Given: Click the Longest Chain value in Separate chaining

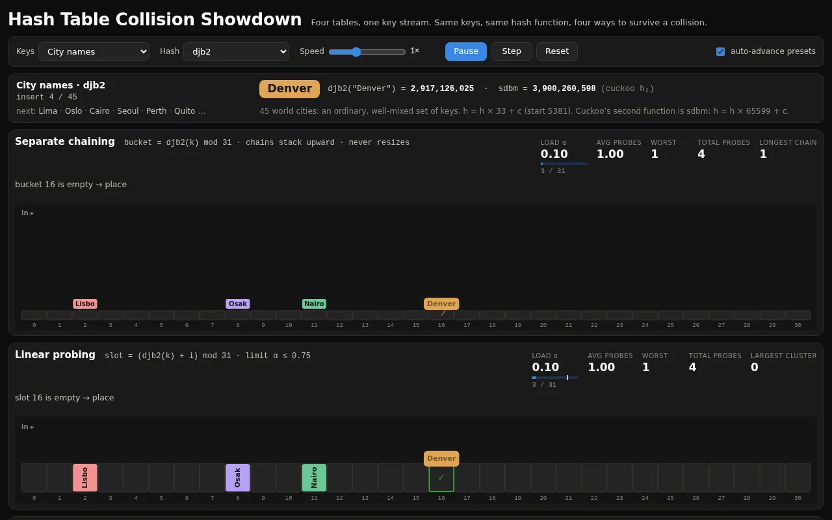Looking at the screenshot, I should coord(763,154).
